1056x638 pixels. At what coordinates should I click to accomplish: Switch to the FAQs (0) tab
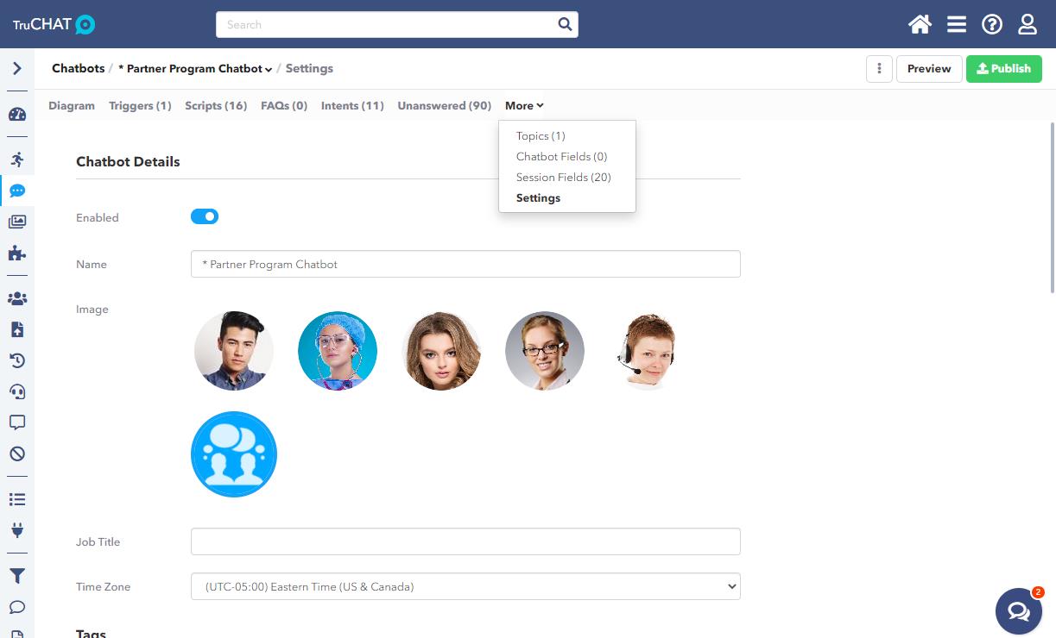[x=284, y=105]
